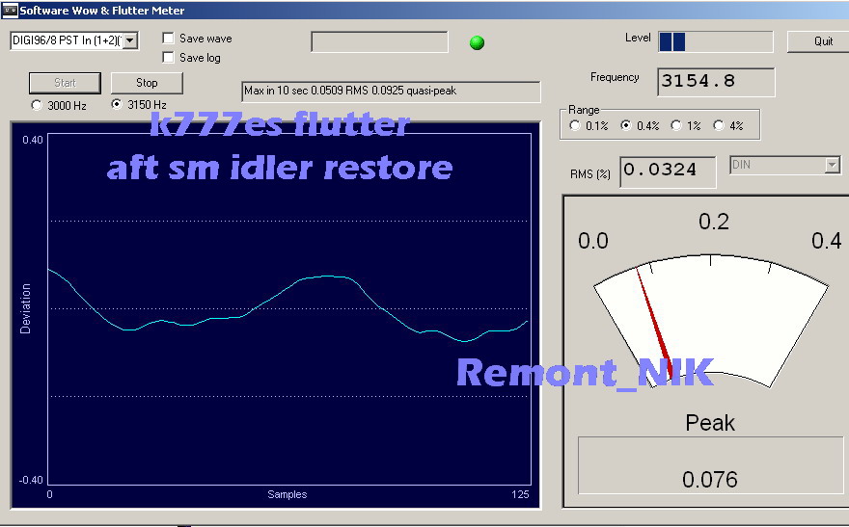Choose the 0.1% range option
This screenshot has width=849, height=527.
pos(576,125)
